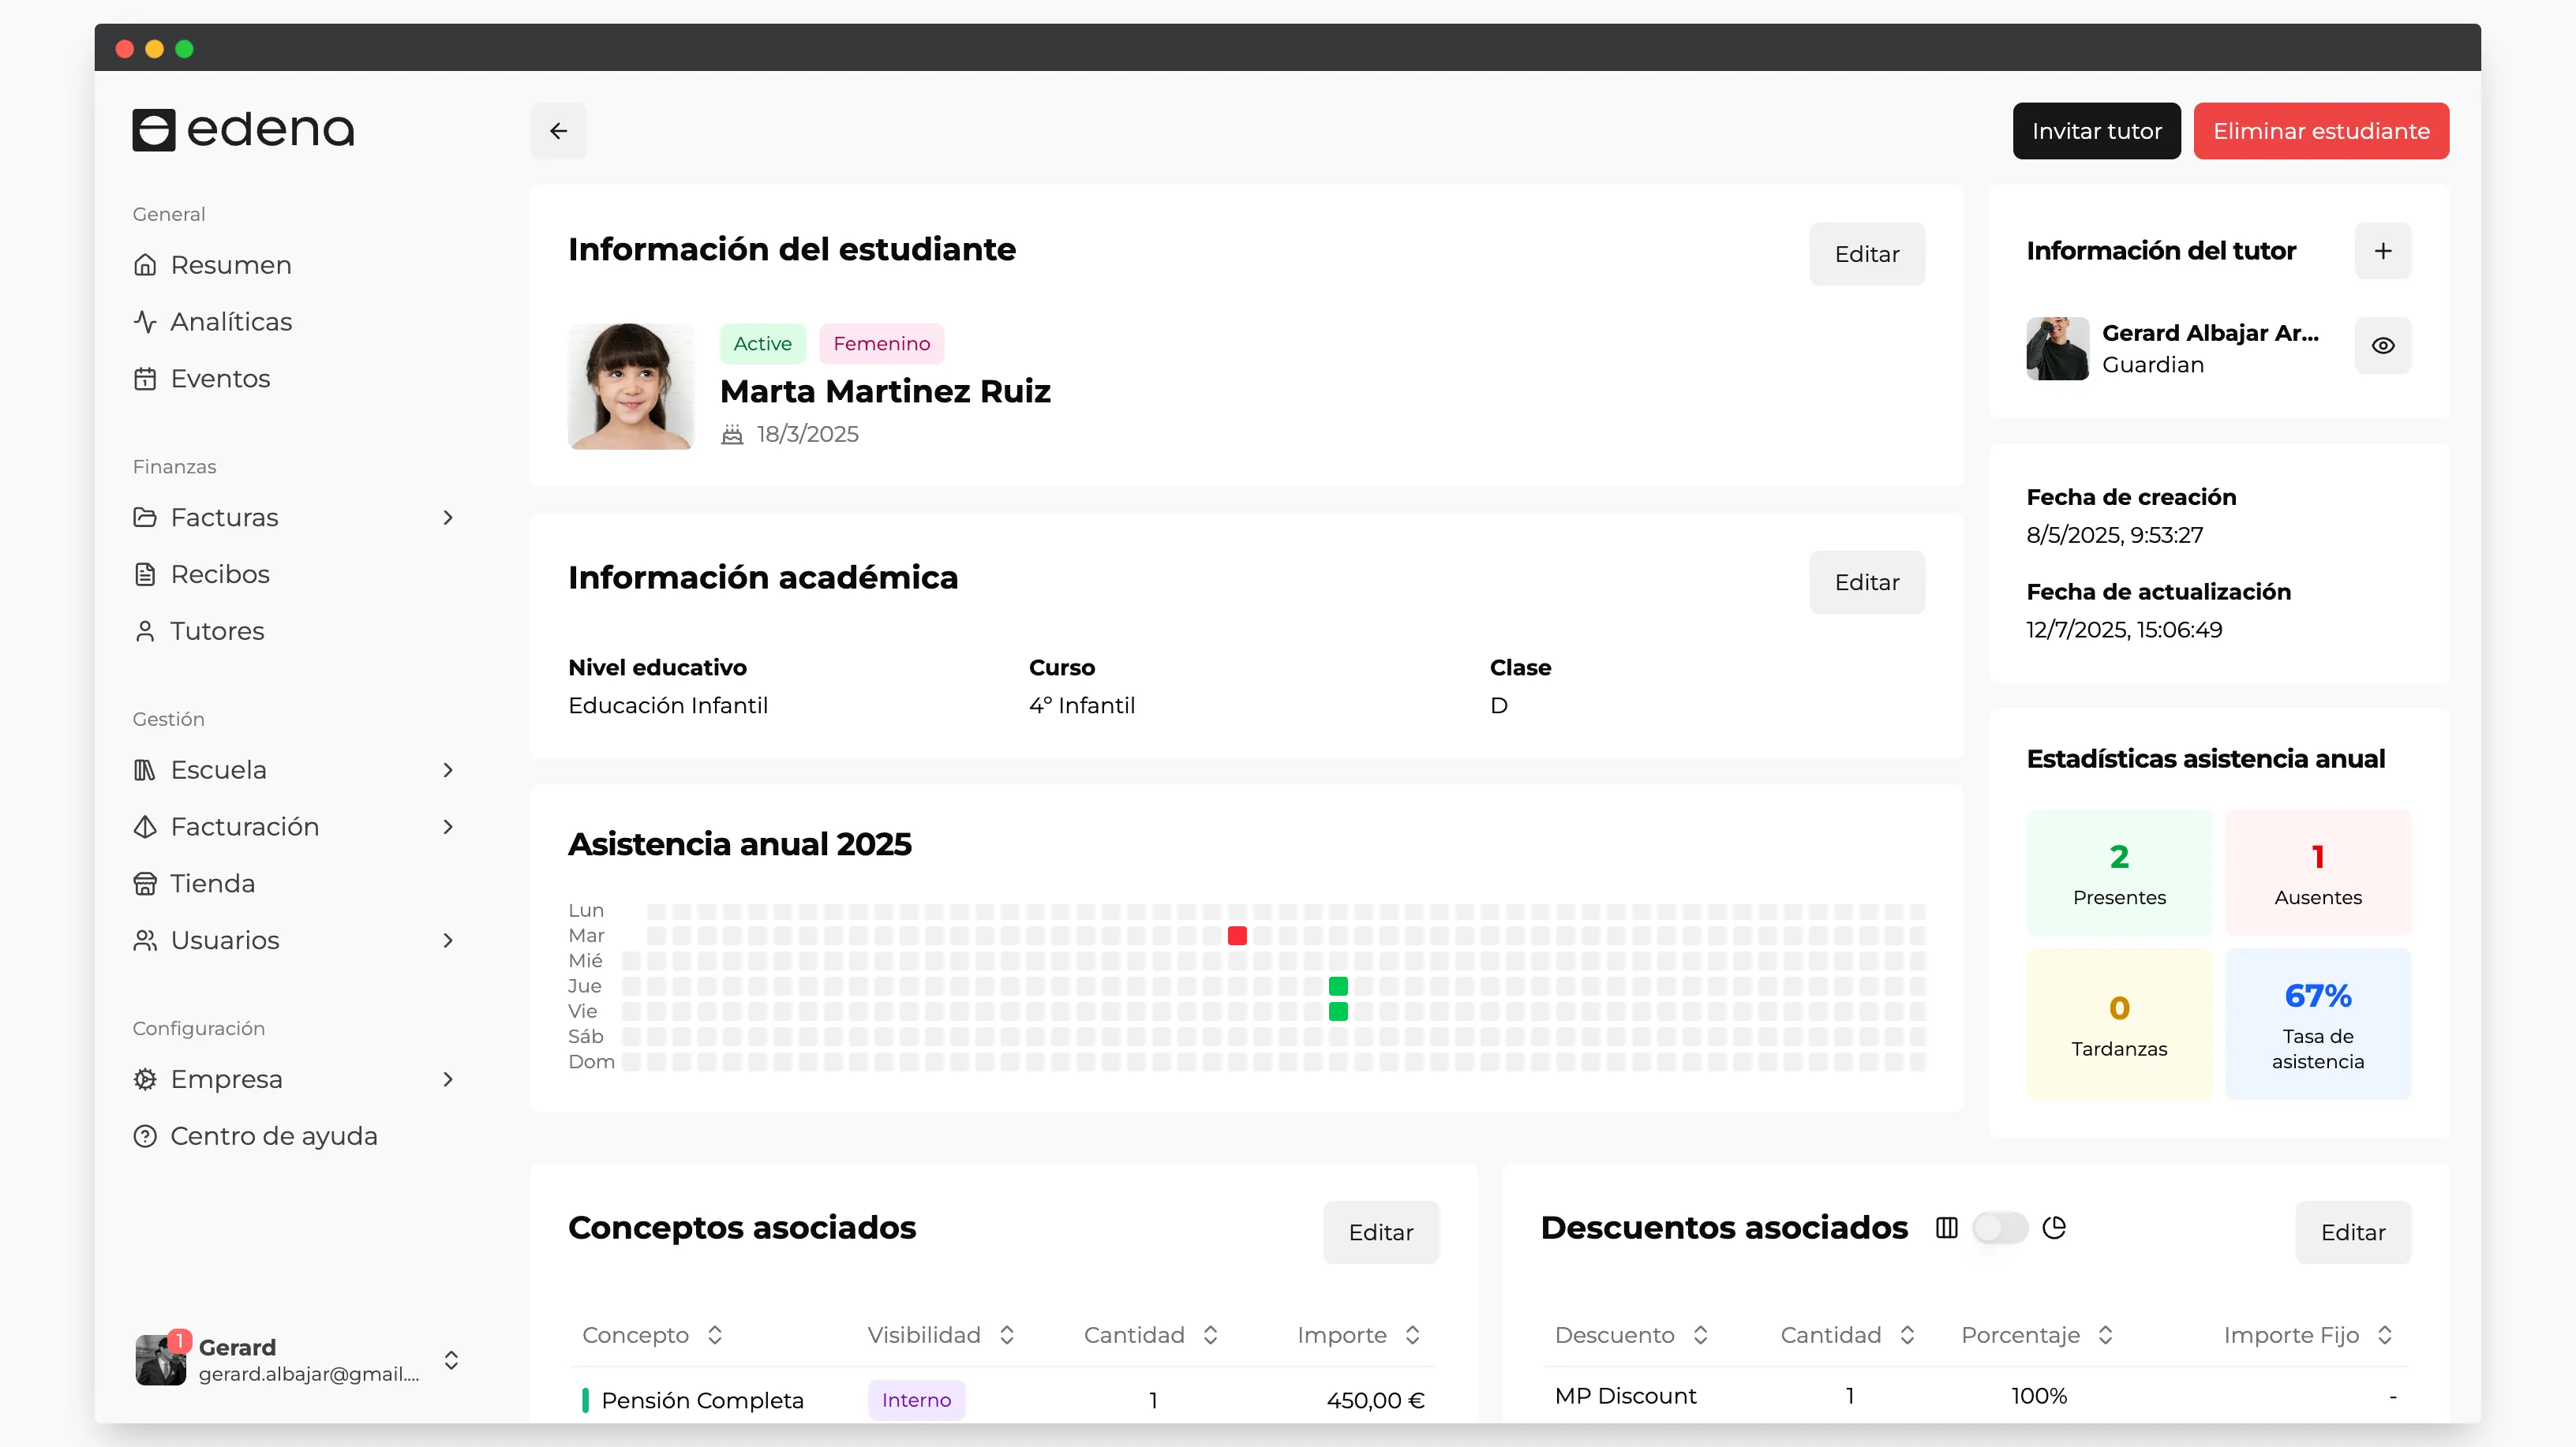Click the Presentes stat card
This screenshot has width=2576, height=1447.
[2119, 872]
